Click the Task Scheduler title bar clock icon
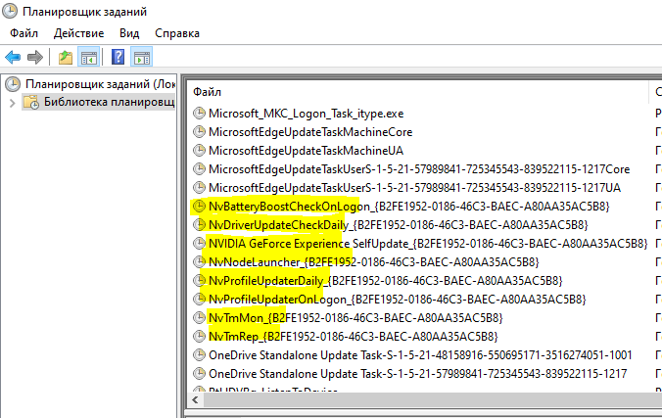662x418 pixels. (x=10, y=11)
